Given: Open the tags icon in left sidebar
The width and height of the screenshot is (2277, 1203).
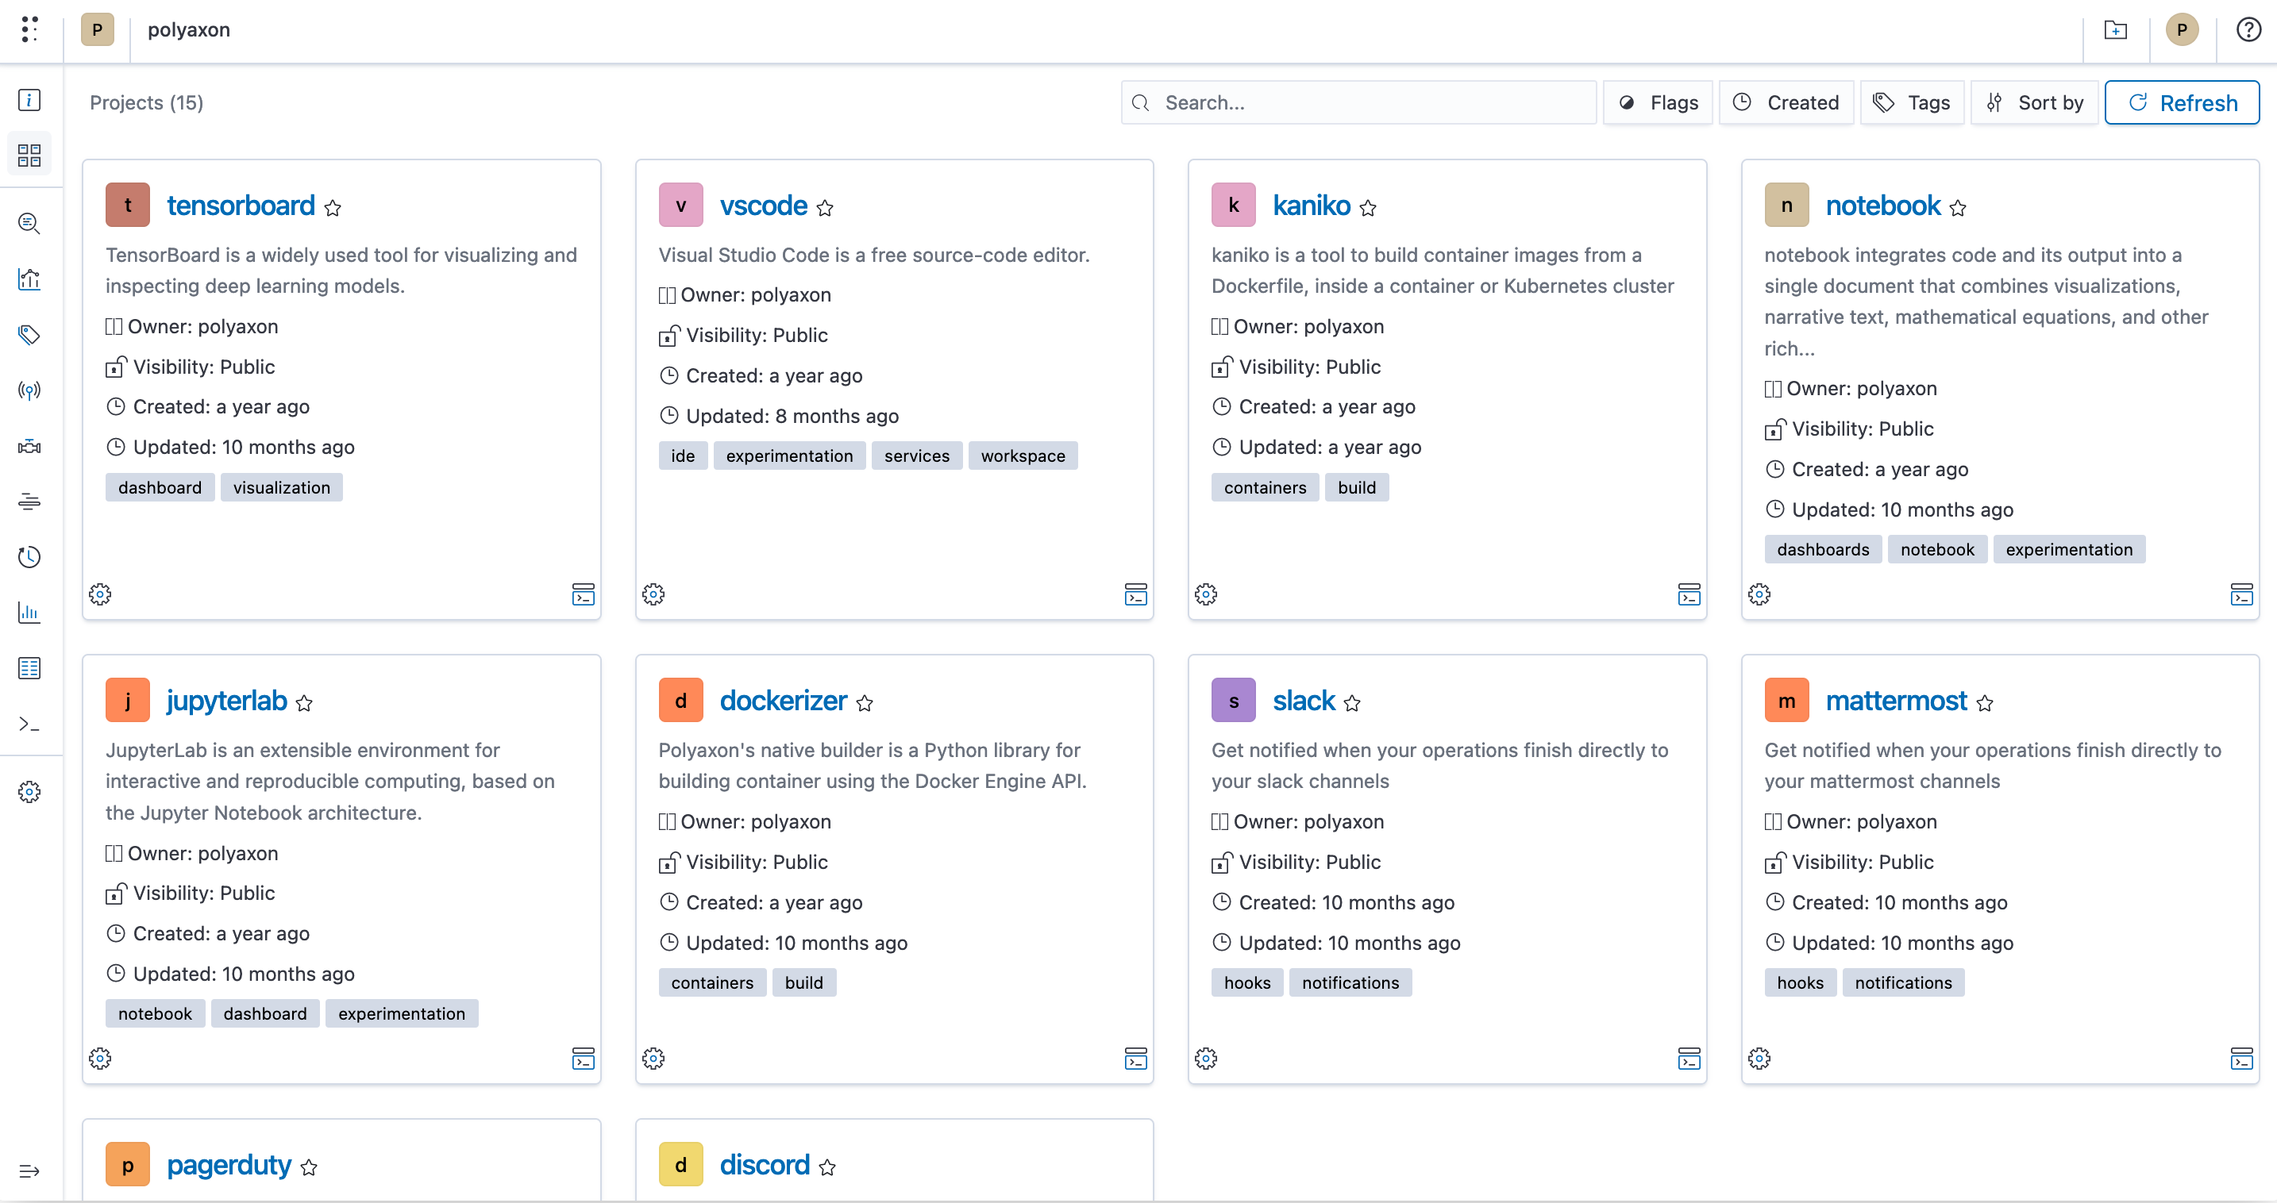Looking at the screenshot, I should tap(29, 335).
